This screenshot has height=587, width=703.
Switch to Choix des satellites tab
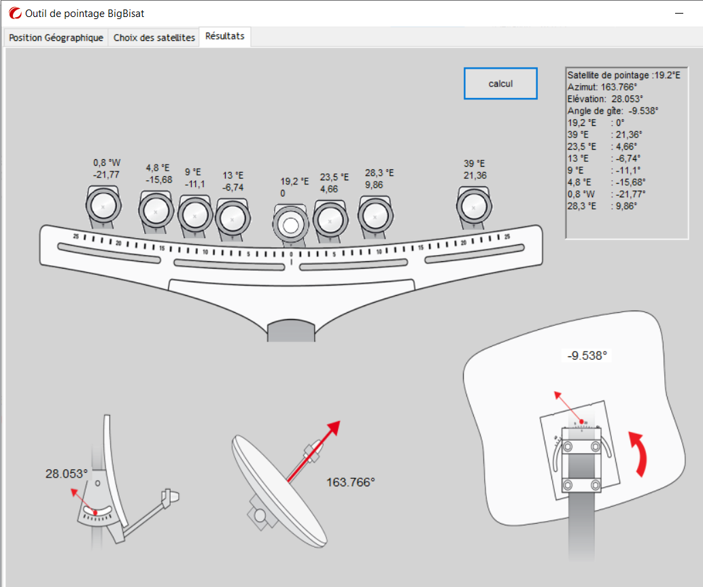click(154, 38)
